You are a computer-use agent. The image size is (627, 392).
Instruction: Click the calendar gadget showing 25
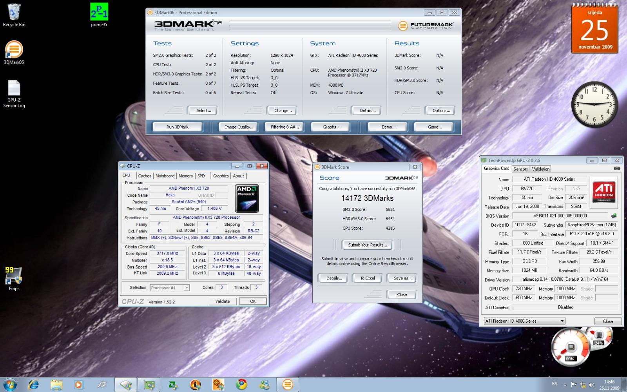pyautogui.click(x=594, y=28)
